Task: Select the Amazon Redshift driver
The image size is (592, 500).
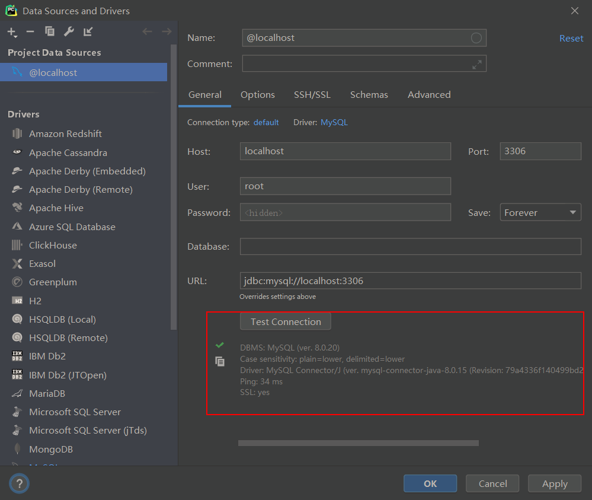Action: [65, 134]
